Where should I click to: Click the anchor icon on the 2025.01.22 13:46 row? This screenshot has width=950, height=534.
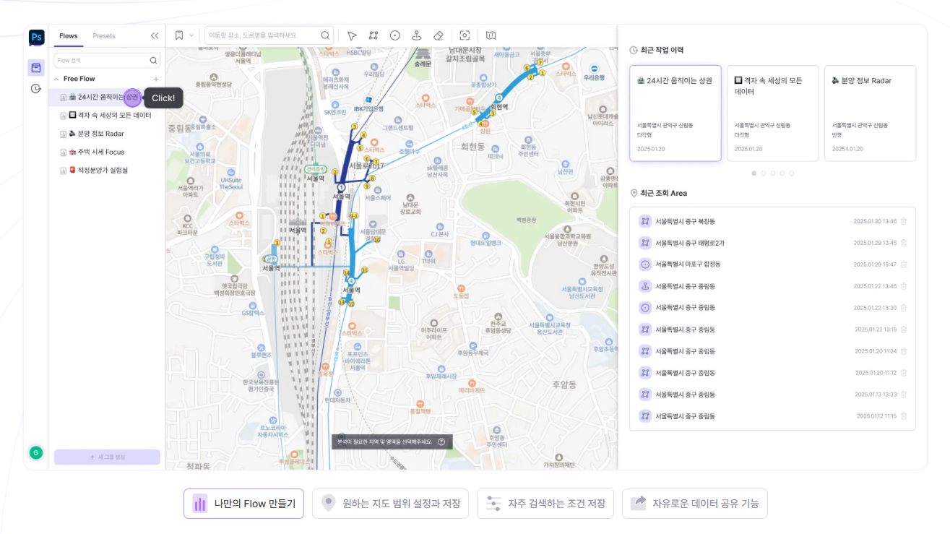645,286
